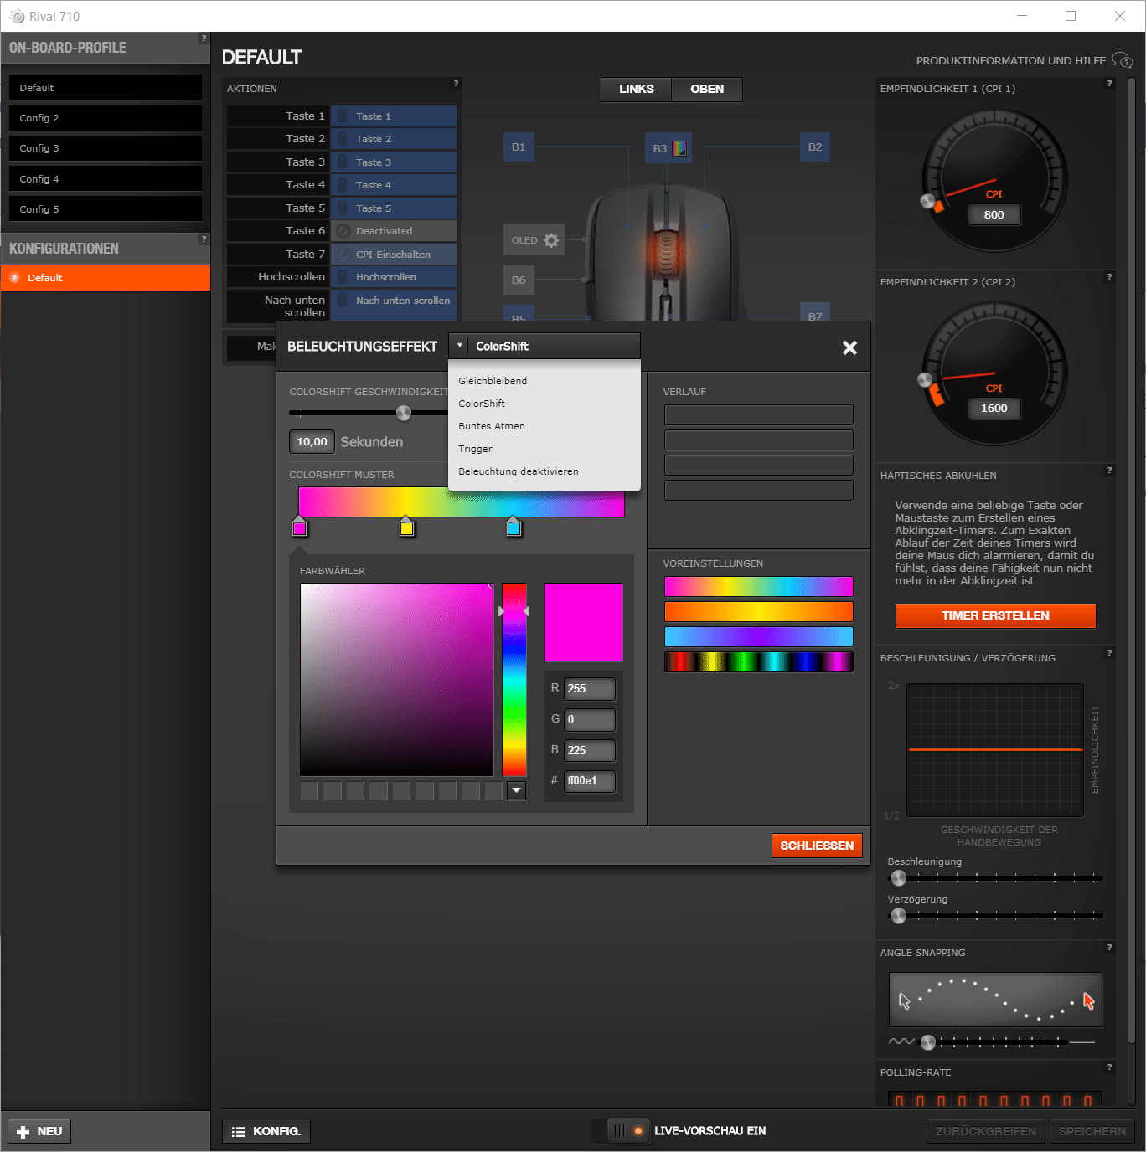Choose Buntes Atmen from effect list
The height and width of the screenshot is (1152, 1146).
pyautogui.click(x=492, y=426)
